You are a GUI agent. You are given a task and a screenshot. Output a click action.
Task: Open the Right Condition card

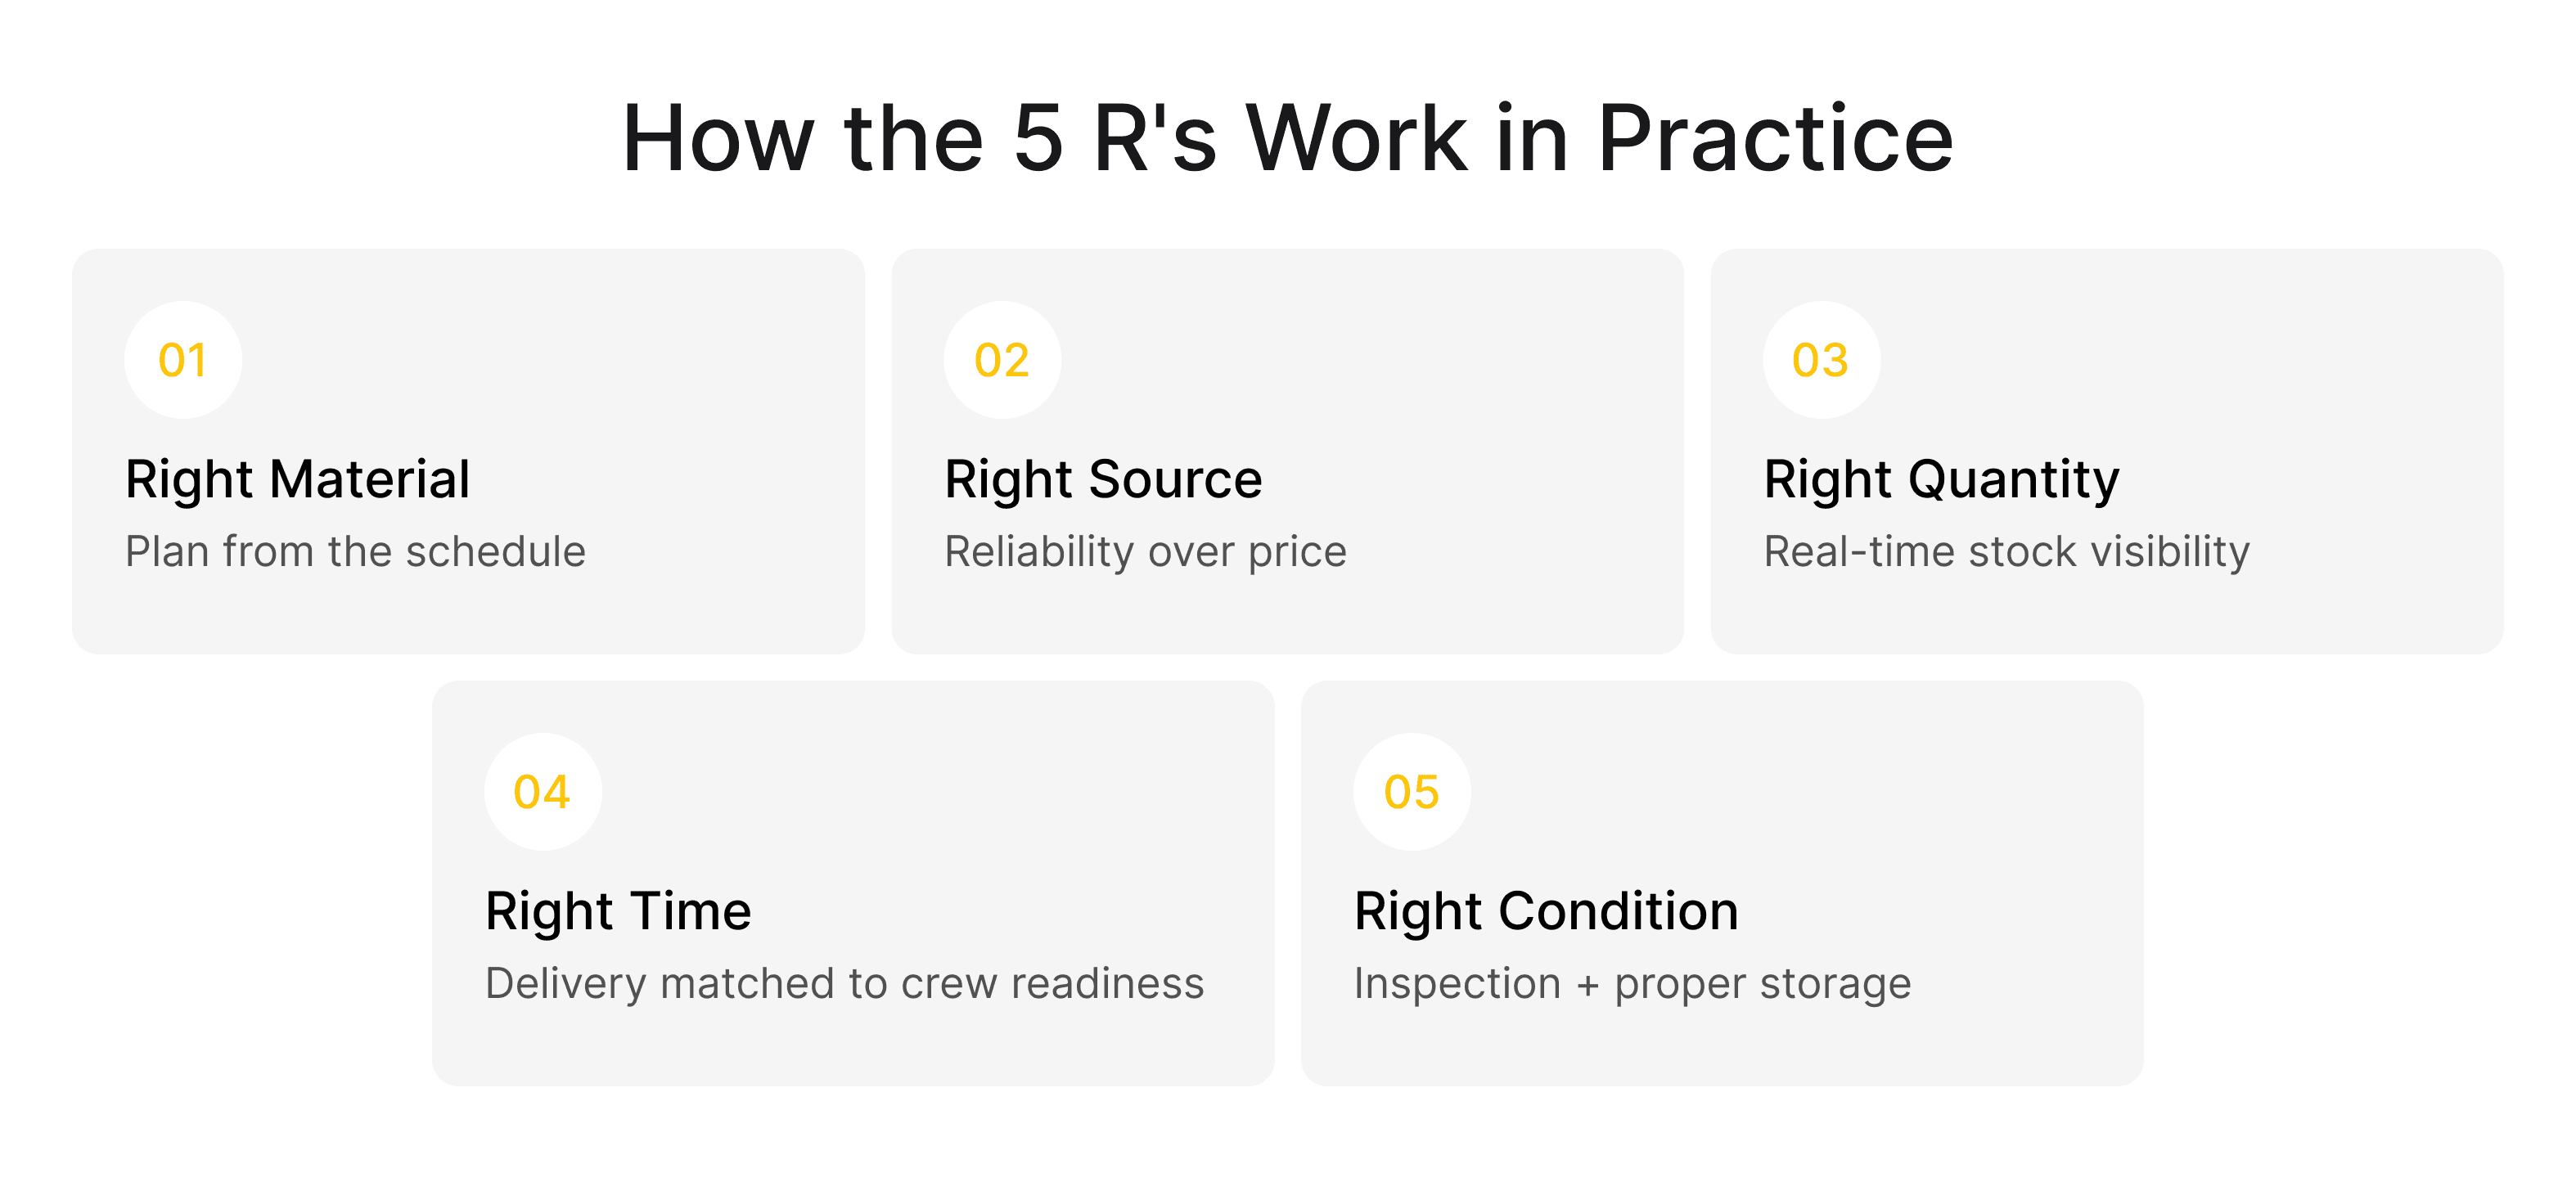tap(1722, 883)
